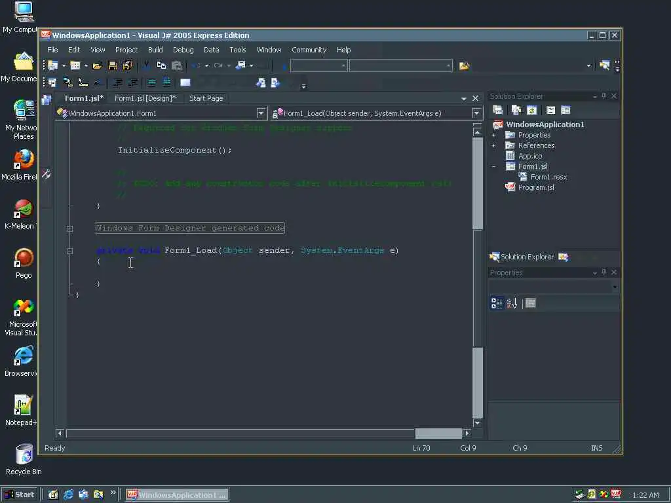Select Program.jsl in Solution Explorer
The image size is (671, 503).
[536, 188]
